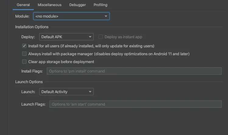Click the Clear app storage label text
Image resolution: width=228 pixels, height=135 pixels.
61,62
